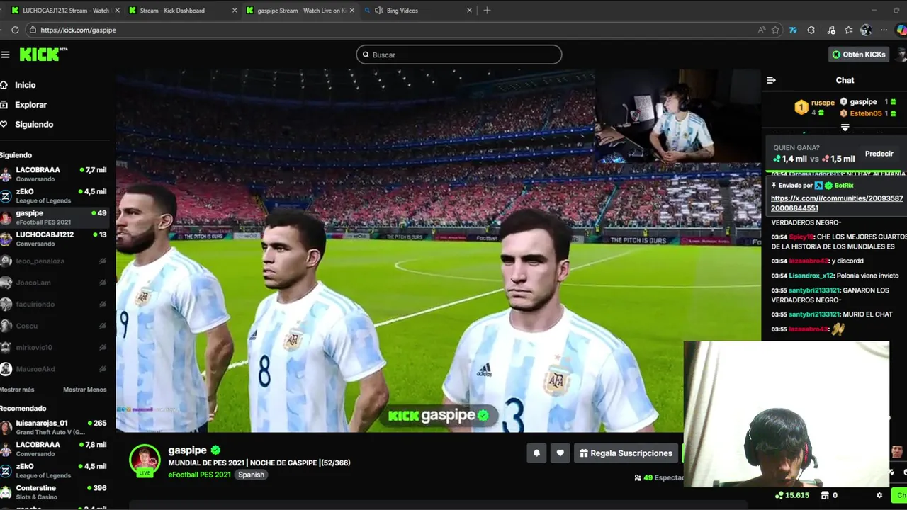Viewport: 907px width, 510px height.
Task: Open Copilot icon in browser toolbar
Action: coord(901,30)
